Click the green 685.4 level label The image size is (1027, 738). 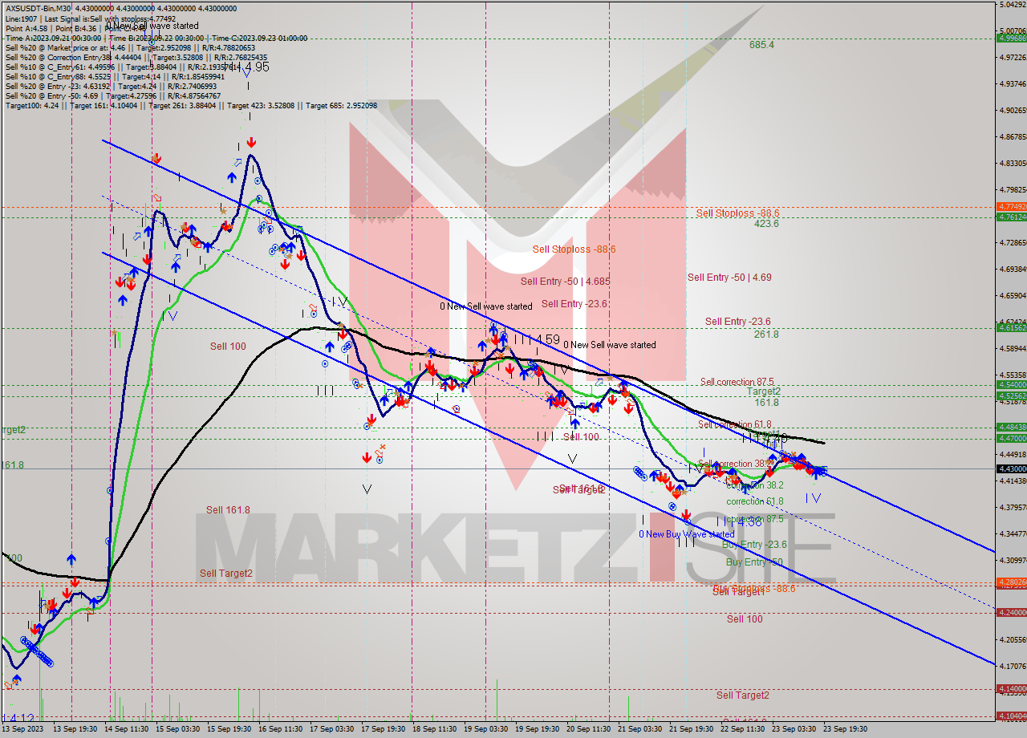761,45
